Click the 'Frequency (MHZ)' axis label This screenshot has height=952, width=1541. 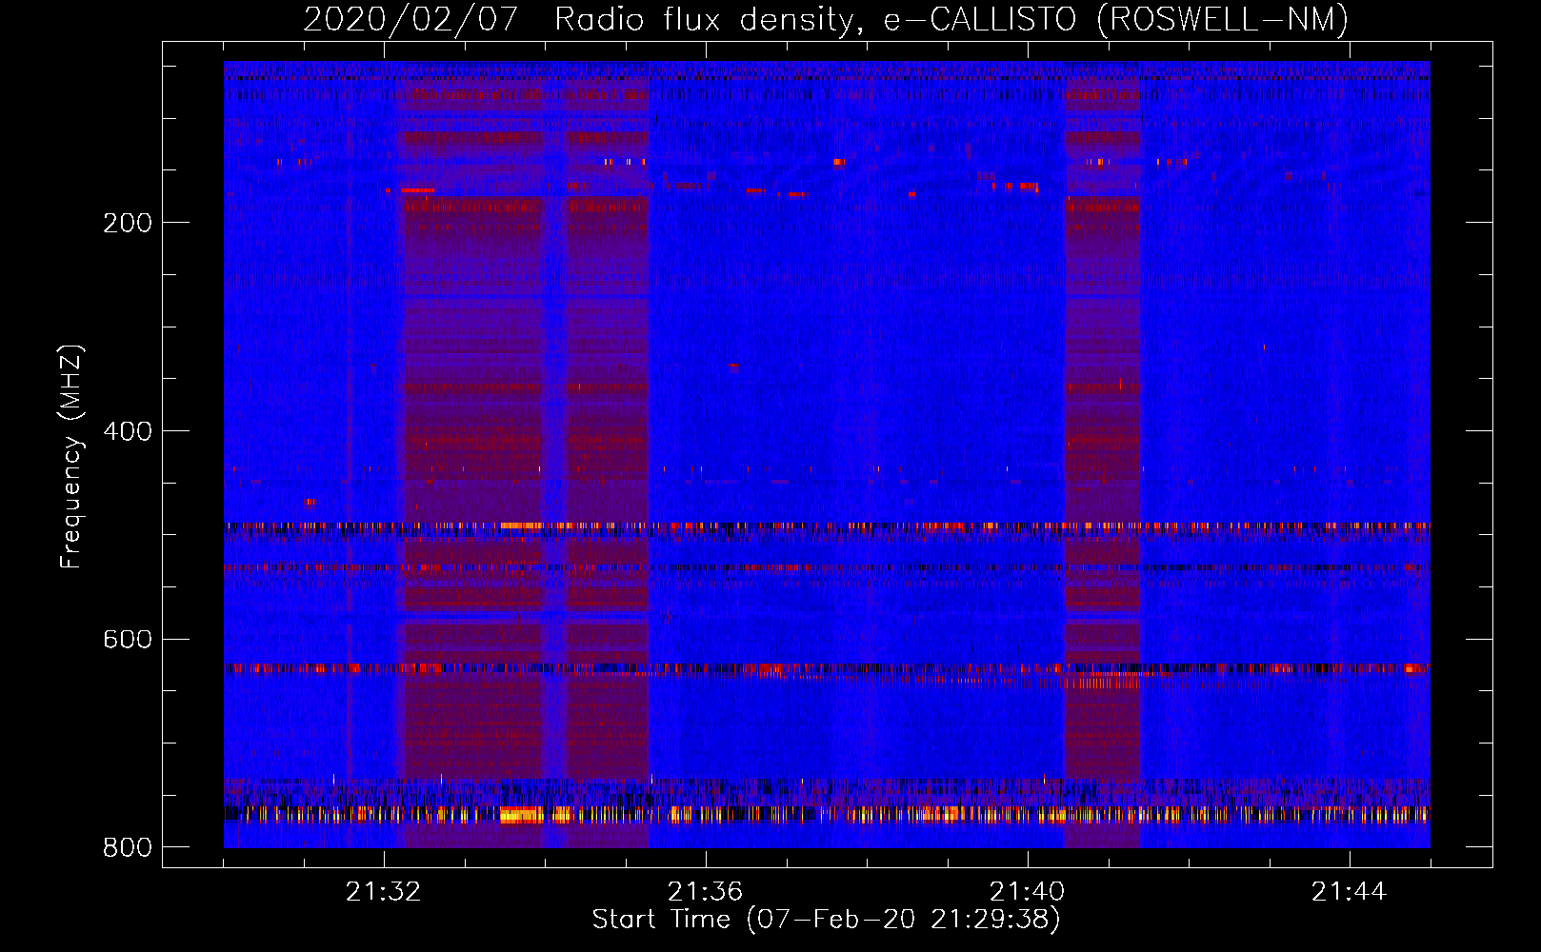[71, 457]
